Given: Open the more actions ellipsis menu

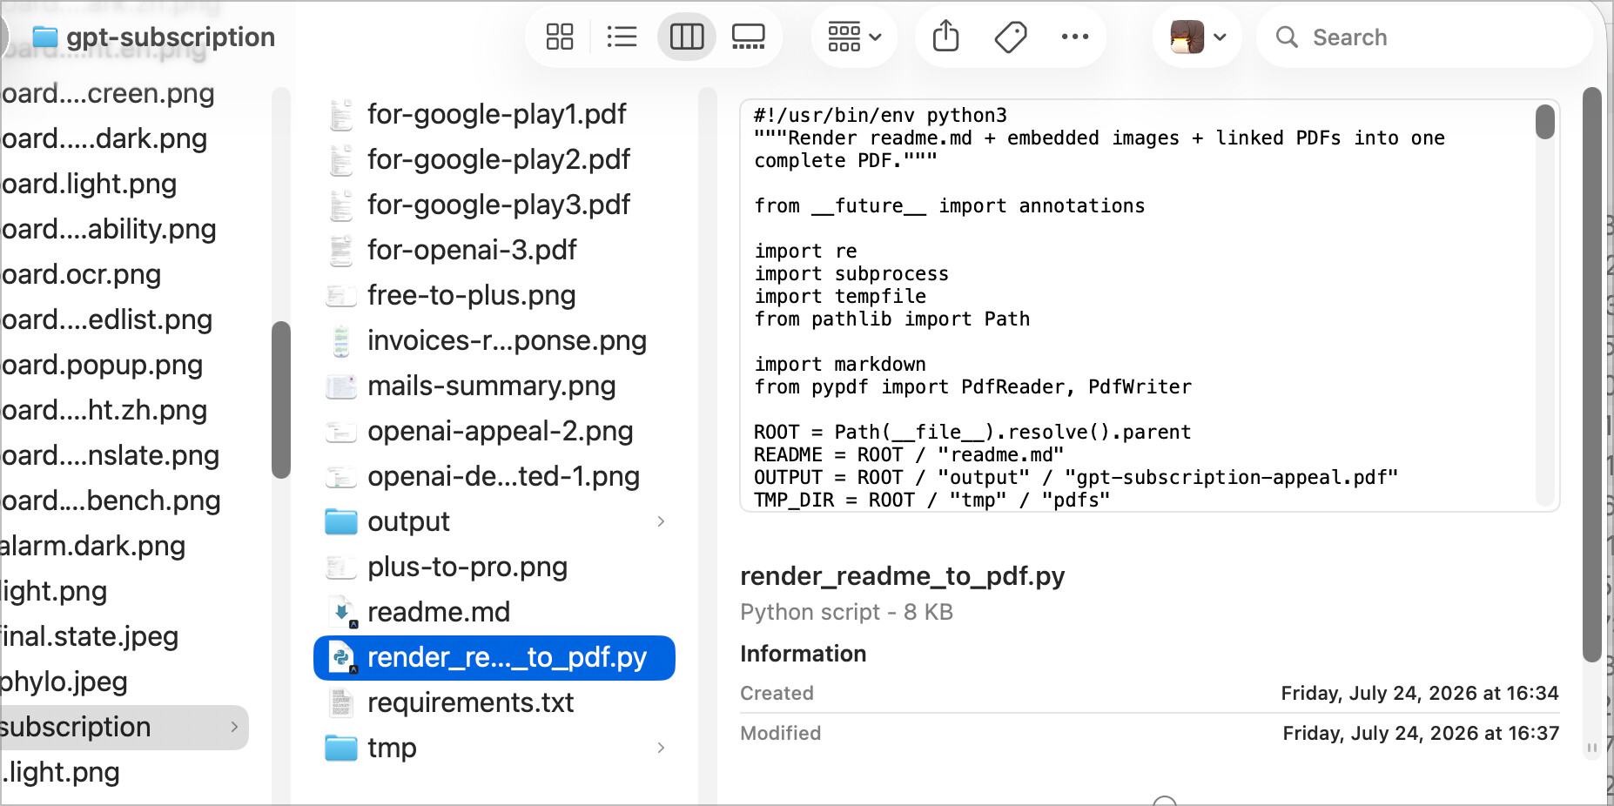Looking at the screenshot, I should 1074,37.
